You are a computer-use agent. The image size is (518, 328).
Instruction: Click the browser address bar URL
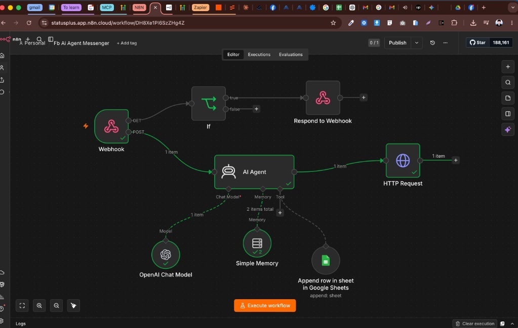pyautogui.click(x=118, y=23)
